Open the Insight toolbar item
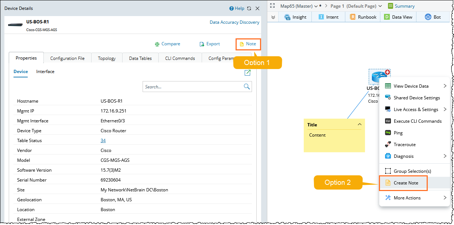 click(x=295, y=17)
